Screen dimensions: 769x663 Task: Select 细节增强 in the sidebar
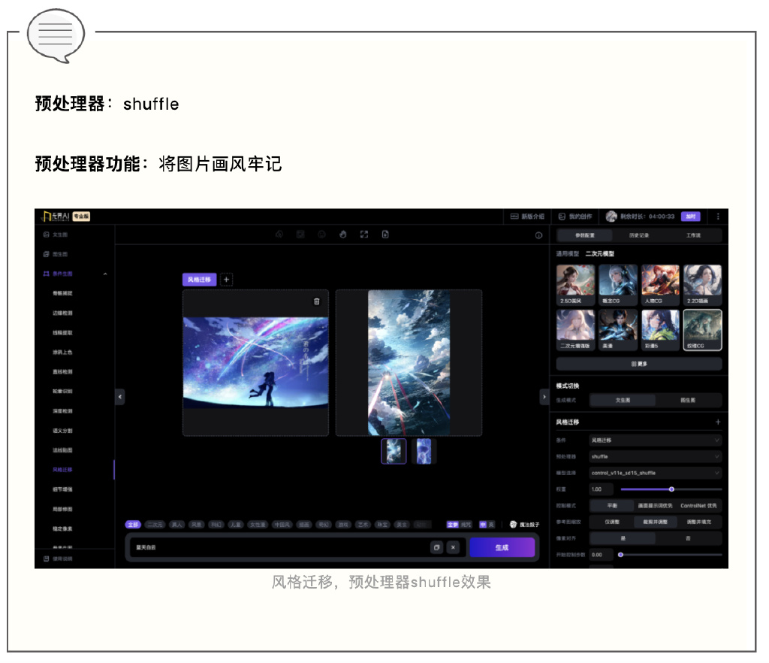pyautogui.click(x=62, y=489)
